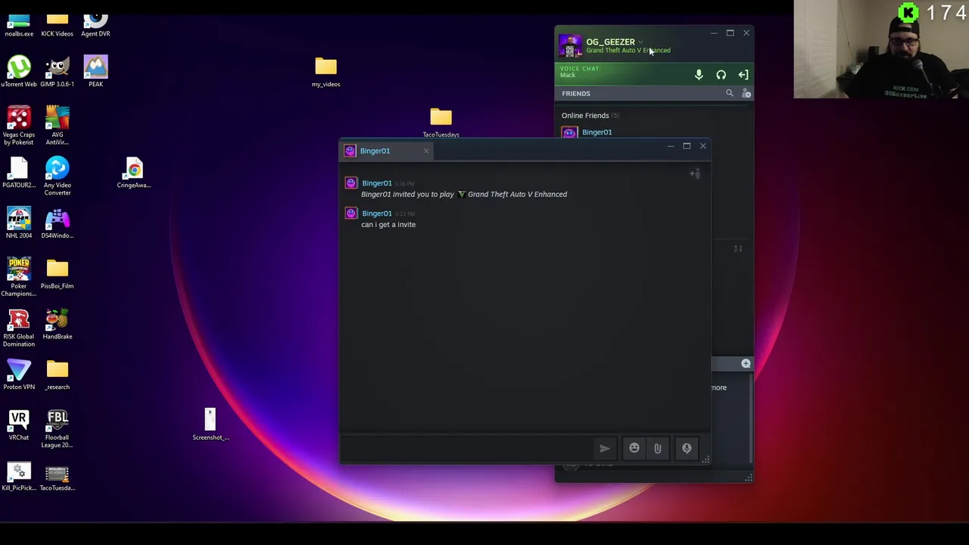Invite a friend to the chat

point(694,173)
